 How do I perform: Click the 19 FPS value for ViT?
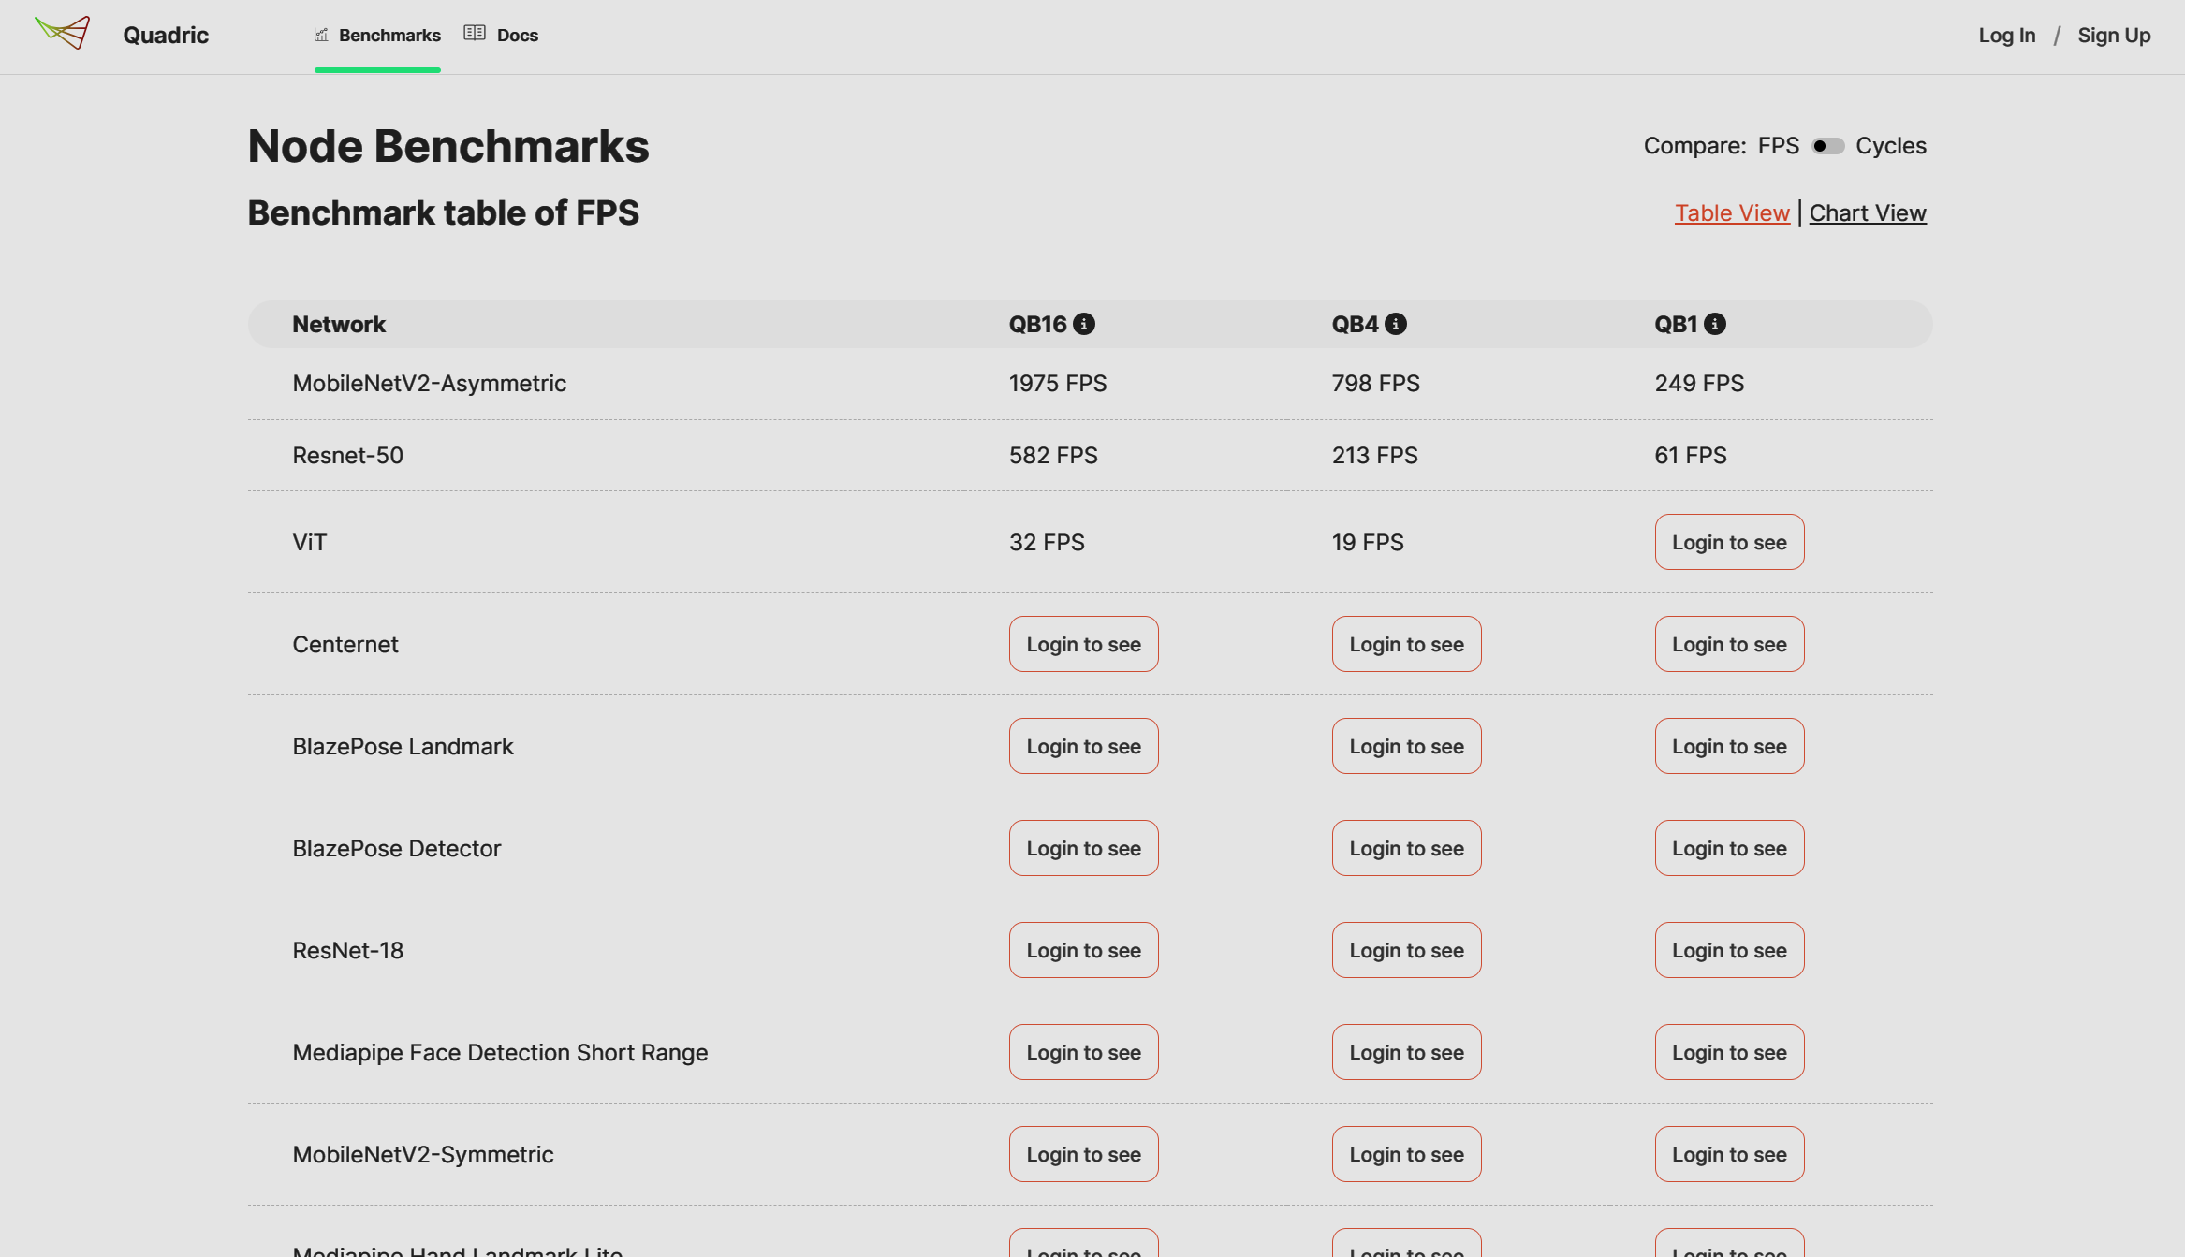coord(1367,543)
